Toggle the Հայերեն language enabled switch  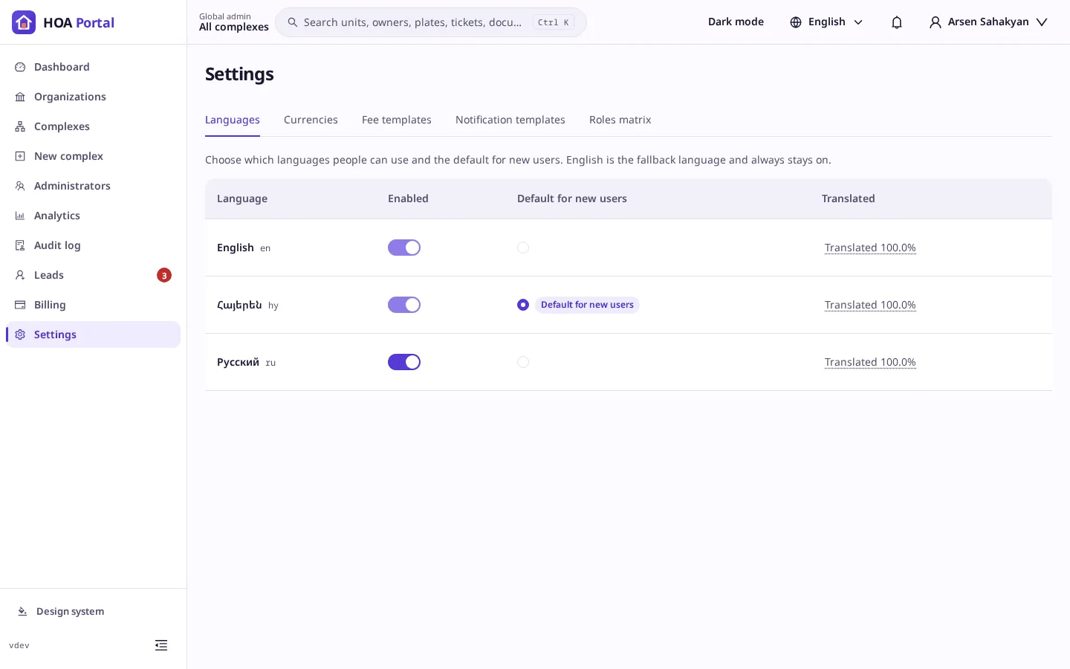pos(404,305)
